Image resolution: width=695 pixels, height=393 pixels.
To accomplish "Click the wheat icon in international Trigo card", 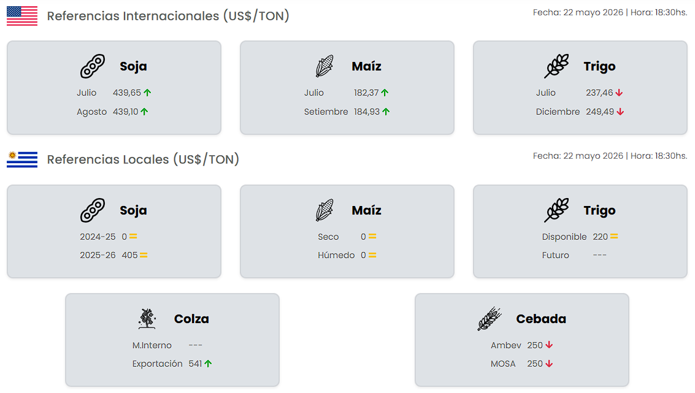I will pyautogui.click(x=557, y=66).
